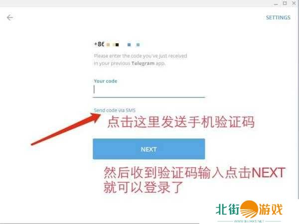This screenshot has width=299, height=224.
Task: Maximize the Telegram window
Action: 285,3
